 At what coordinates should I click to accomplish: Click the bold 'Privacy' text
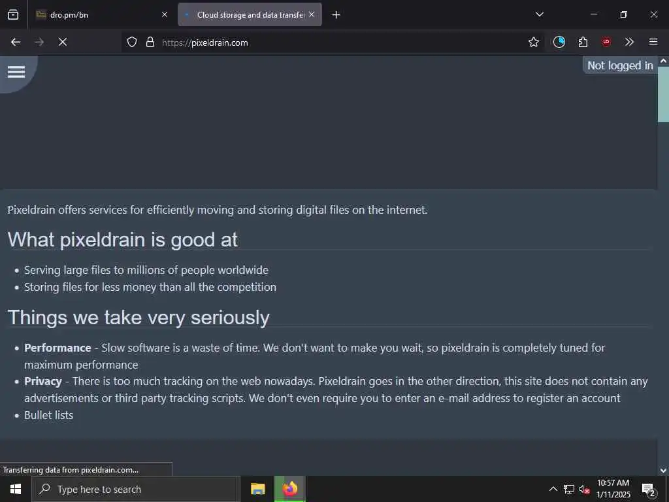tap(43, 381)
